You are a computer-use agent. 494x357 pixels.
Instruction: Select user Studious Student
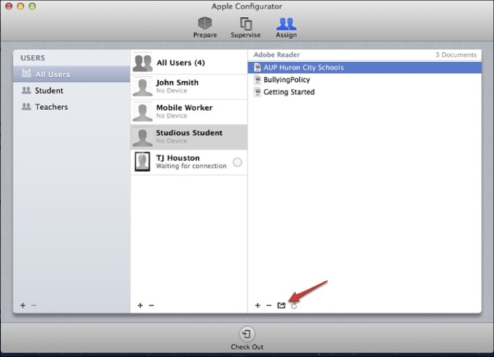click(x=189, y=137)
